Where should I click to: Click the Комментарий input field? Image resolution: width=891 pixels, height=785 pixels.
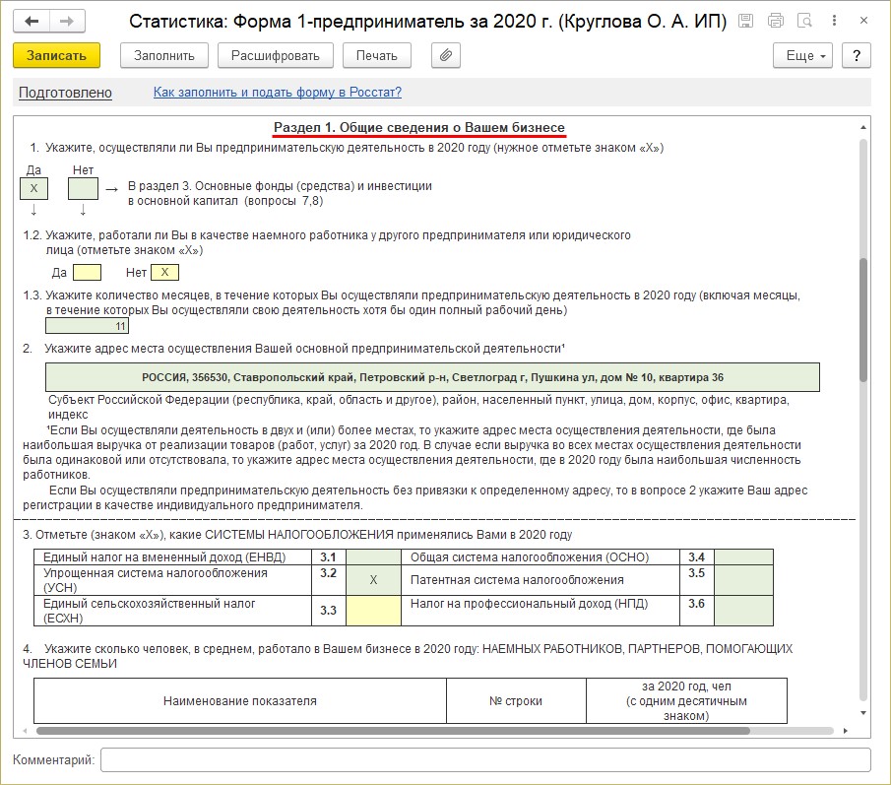click(x=485, y=760)
